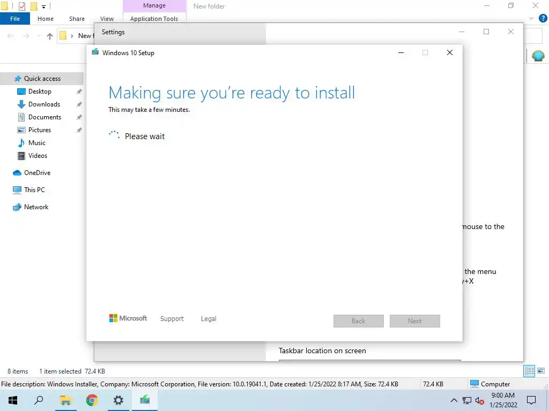
Task: Open Taskbar location on screen dropdown
Action: point(370,360)
